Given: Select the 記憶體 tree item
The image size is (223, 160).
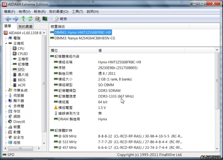Looking at the screenshot, I should tap(23, 64).
